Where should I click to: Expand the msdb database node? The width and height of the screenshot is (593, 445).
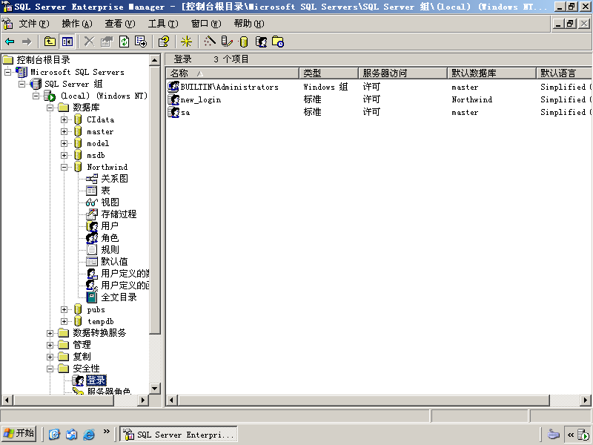64,155
